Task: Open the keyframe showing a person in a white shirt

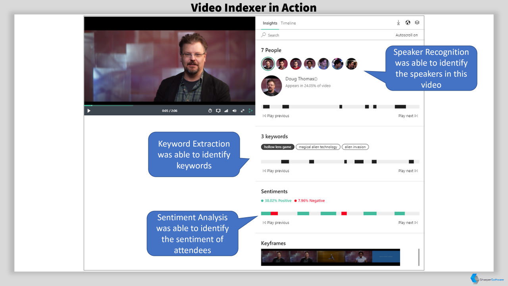Action: point(358,257)
